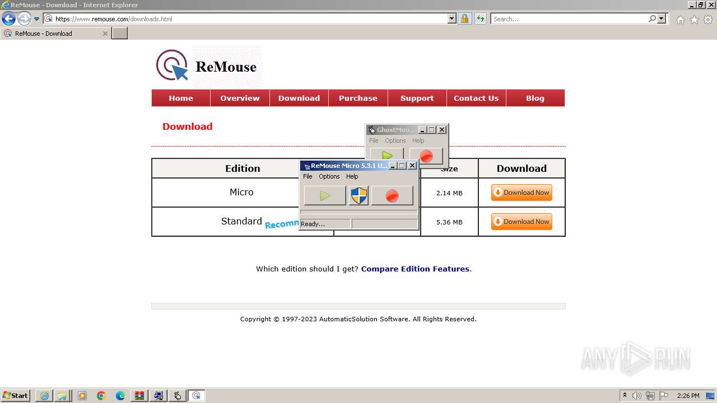Open Microsoft Edge from taskbar
Viewport: 717px width, 403px height.
pos(120,396)
